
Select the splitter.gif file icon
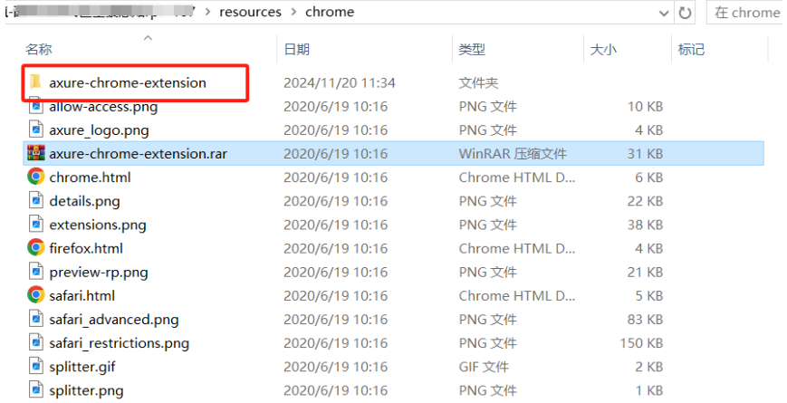pyautogui.click(x=36, y=367)
